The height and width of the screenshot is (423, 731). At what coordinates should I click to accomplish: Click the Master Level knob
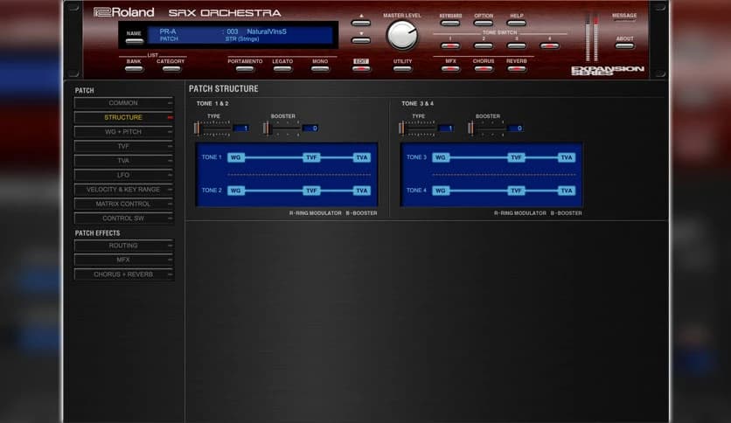[402, 36]
